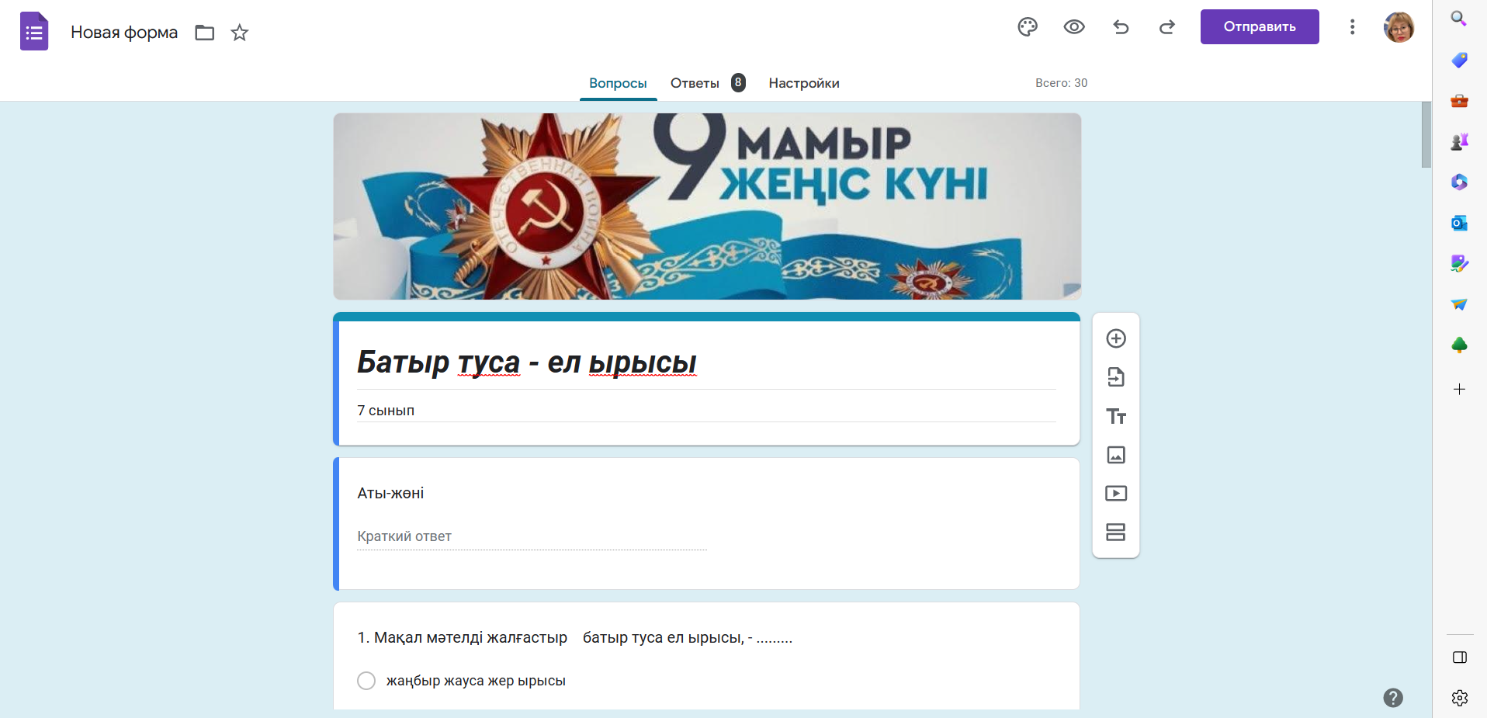The image size is (1487, 718).
Task: Select option жаңбыр жауса жер ырысы
Action: tap(366, 681)
